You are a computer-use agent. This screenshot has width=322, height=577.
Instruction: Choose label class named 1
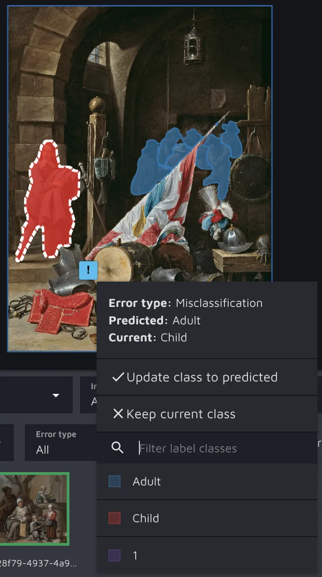tap(207, 555)
